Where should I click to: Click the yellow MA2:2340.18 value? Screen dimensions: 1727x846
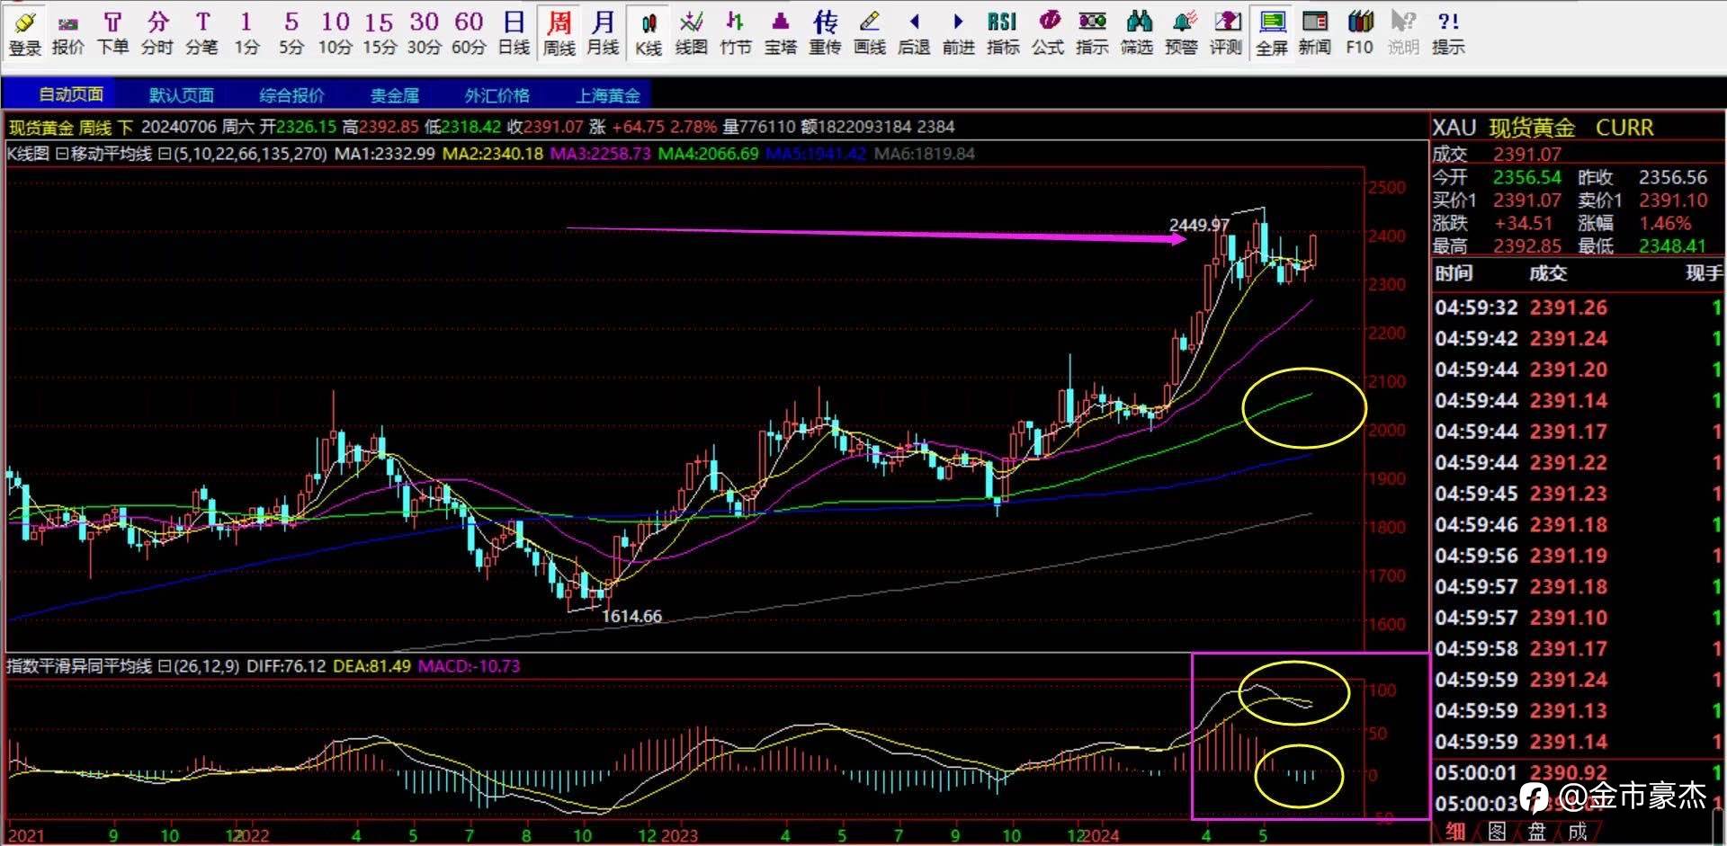493,154
